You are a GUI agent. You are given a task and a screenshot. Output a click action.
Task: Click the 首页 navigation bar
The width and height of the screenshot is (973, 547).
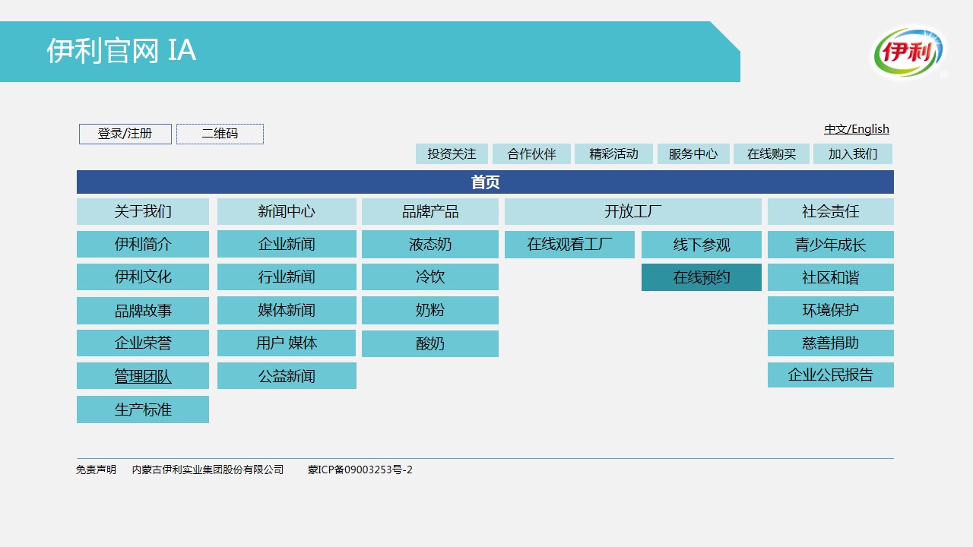pyautogui.click(x=485, y=182)
